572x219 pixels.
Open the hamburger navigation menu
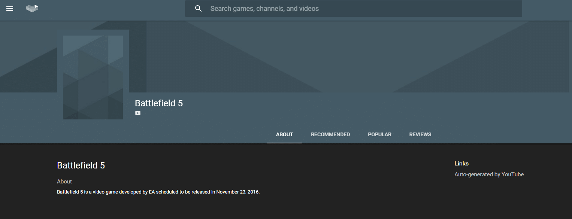tap(10, 9)
